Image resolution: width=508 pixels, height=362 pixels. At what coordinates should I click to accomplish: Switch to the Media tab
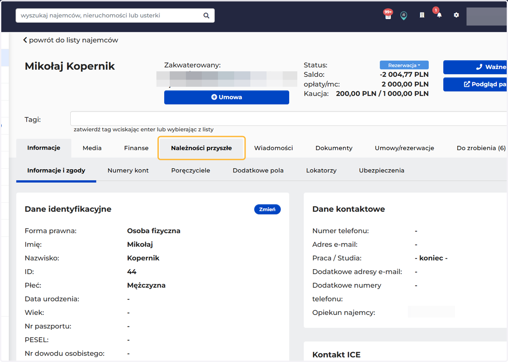(x=92, y=148)
